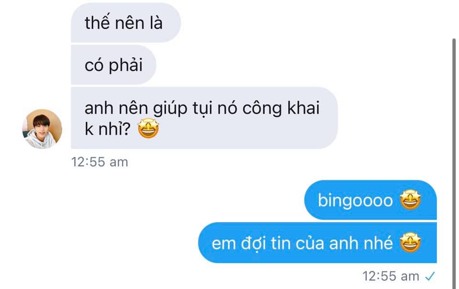Select the 'có phải' message bubble

pos(114,65)
